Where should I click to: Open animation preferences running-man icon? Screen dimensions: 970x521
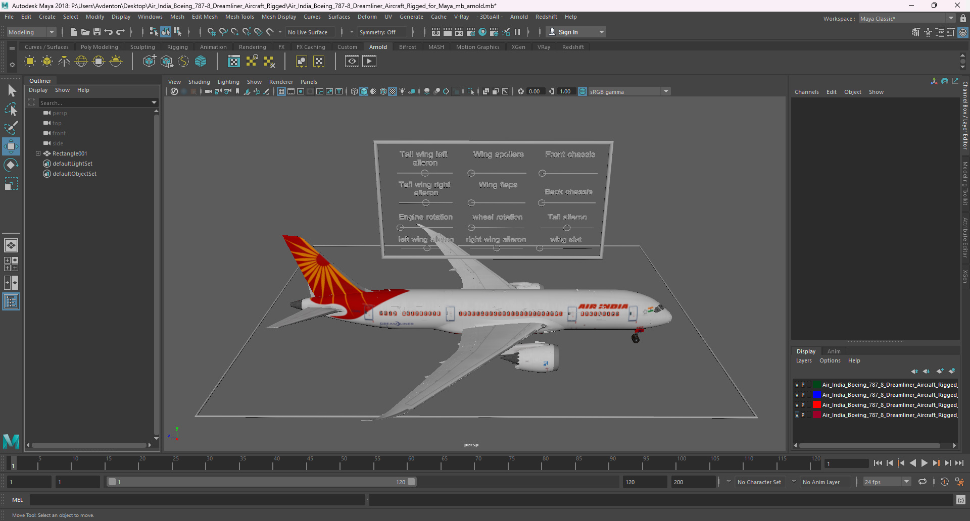pos(959,482)
